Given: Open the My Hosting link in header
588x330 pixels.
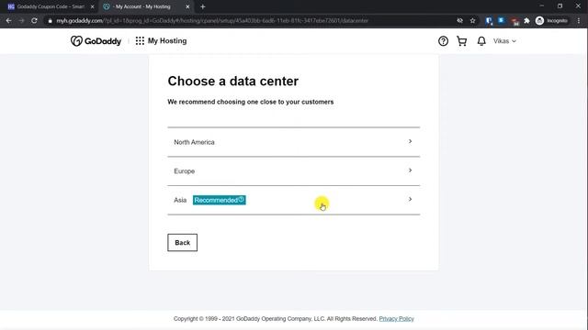Looking at the screenshot, I should click(x=167, y=40).
